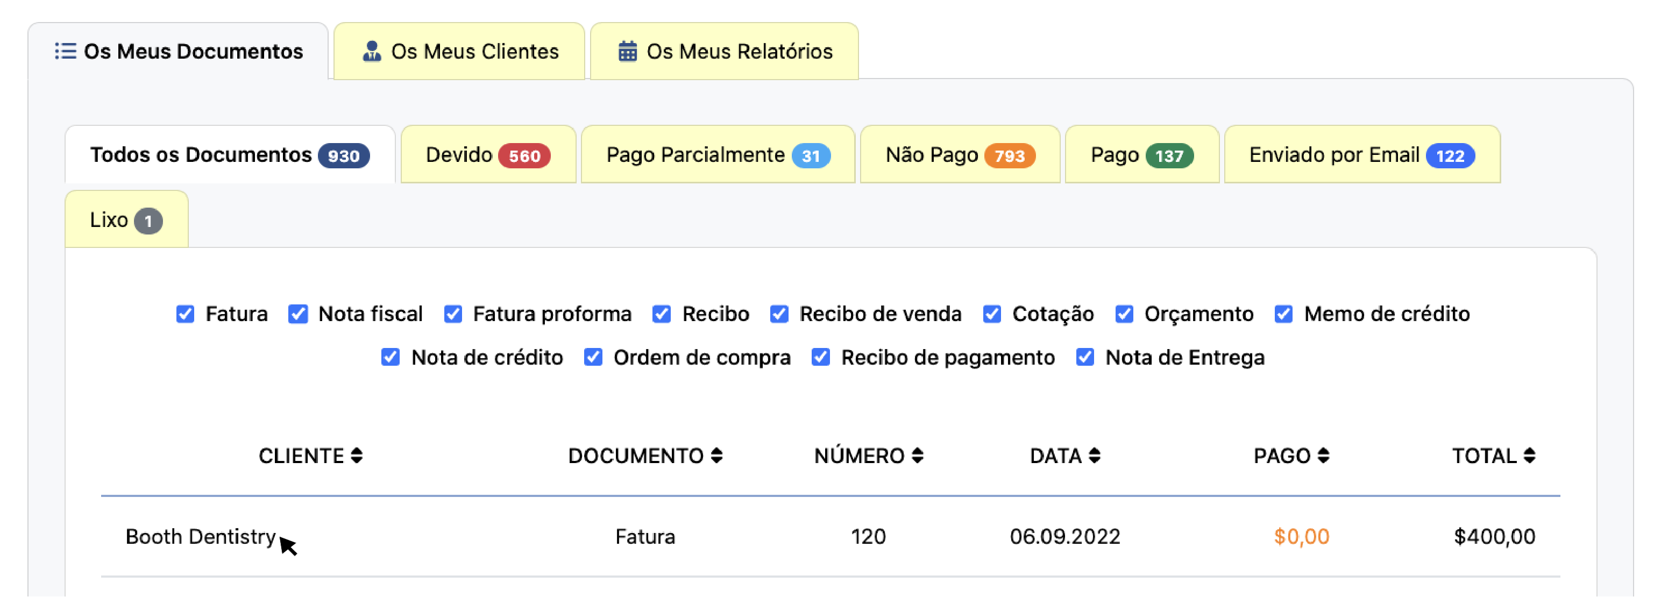Click the DATA column header
The height and width of the screenshot is (597, 1668).
[x=1065, y=456]
